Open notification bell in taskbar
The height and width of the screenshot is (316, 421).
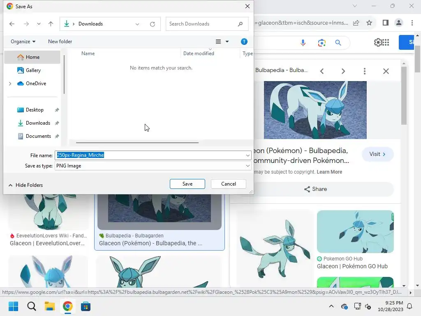[x=410, y=306]
